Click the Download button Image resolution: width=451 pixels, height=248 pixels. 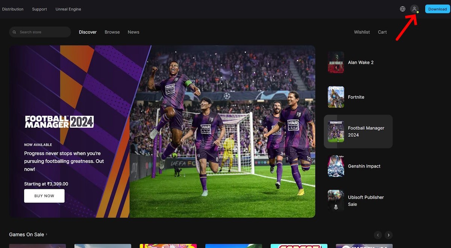pyautogui.click(x=437, y=9)
